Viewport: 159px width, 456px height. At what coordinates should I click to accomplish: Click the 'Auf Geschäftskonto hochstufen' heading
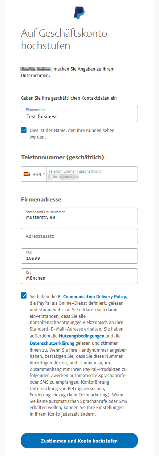click(x=64, y=40)
